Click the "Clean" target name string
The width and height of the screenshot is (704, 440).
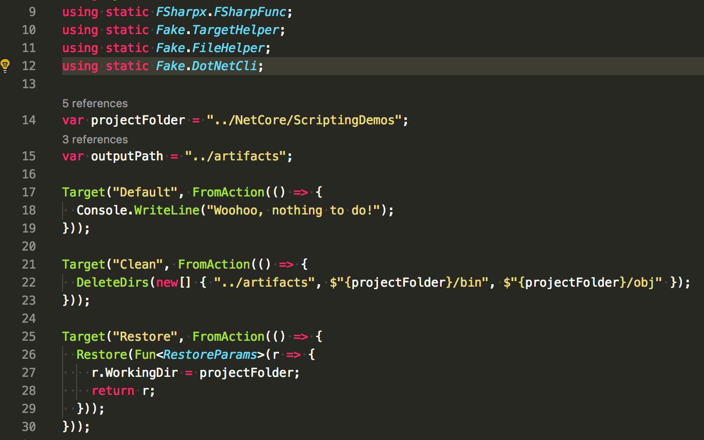click(138, 264)
